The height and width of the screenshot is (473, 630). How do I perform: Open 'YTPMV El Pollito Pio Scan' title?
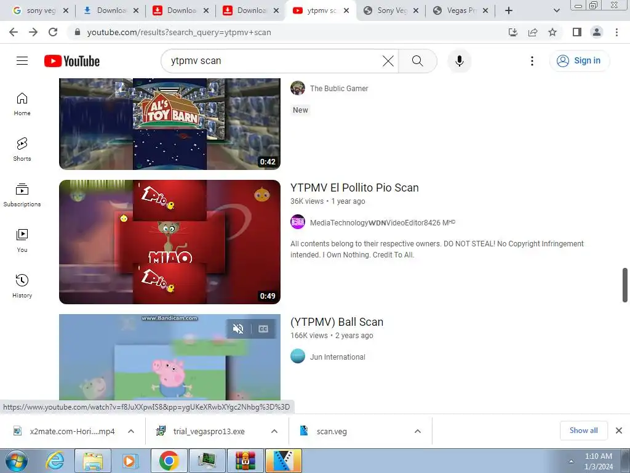354,188
